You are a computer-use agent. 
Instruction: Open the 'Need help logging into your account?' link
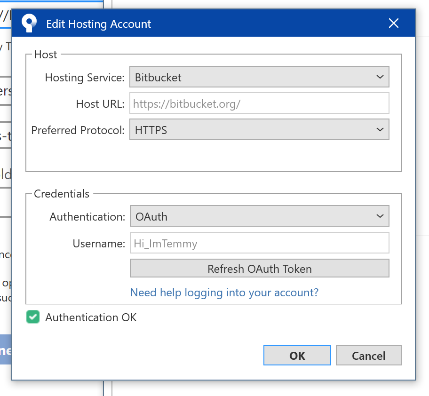coord(224,293)
